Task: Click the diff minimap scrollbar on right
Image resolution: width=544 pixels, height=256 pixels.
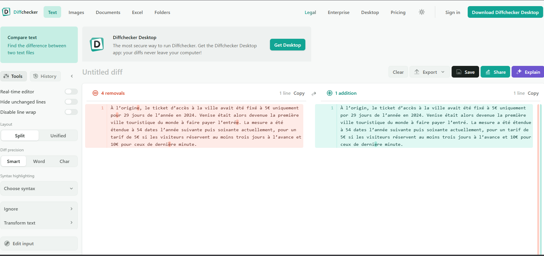Action: click(539, 179)
